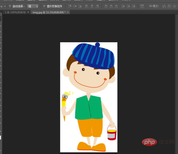This screenshot has height=154, width=178.
Task: Click the Distribute Vertical Centers icon
Action: click(111, 6)
